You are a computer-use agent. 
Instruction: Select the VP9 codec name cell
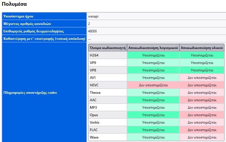pyautogui.click(x=108, y=63)
